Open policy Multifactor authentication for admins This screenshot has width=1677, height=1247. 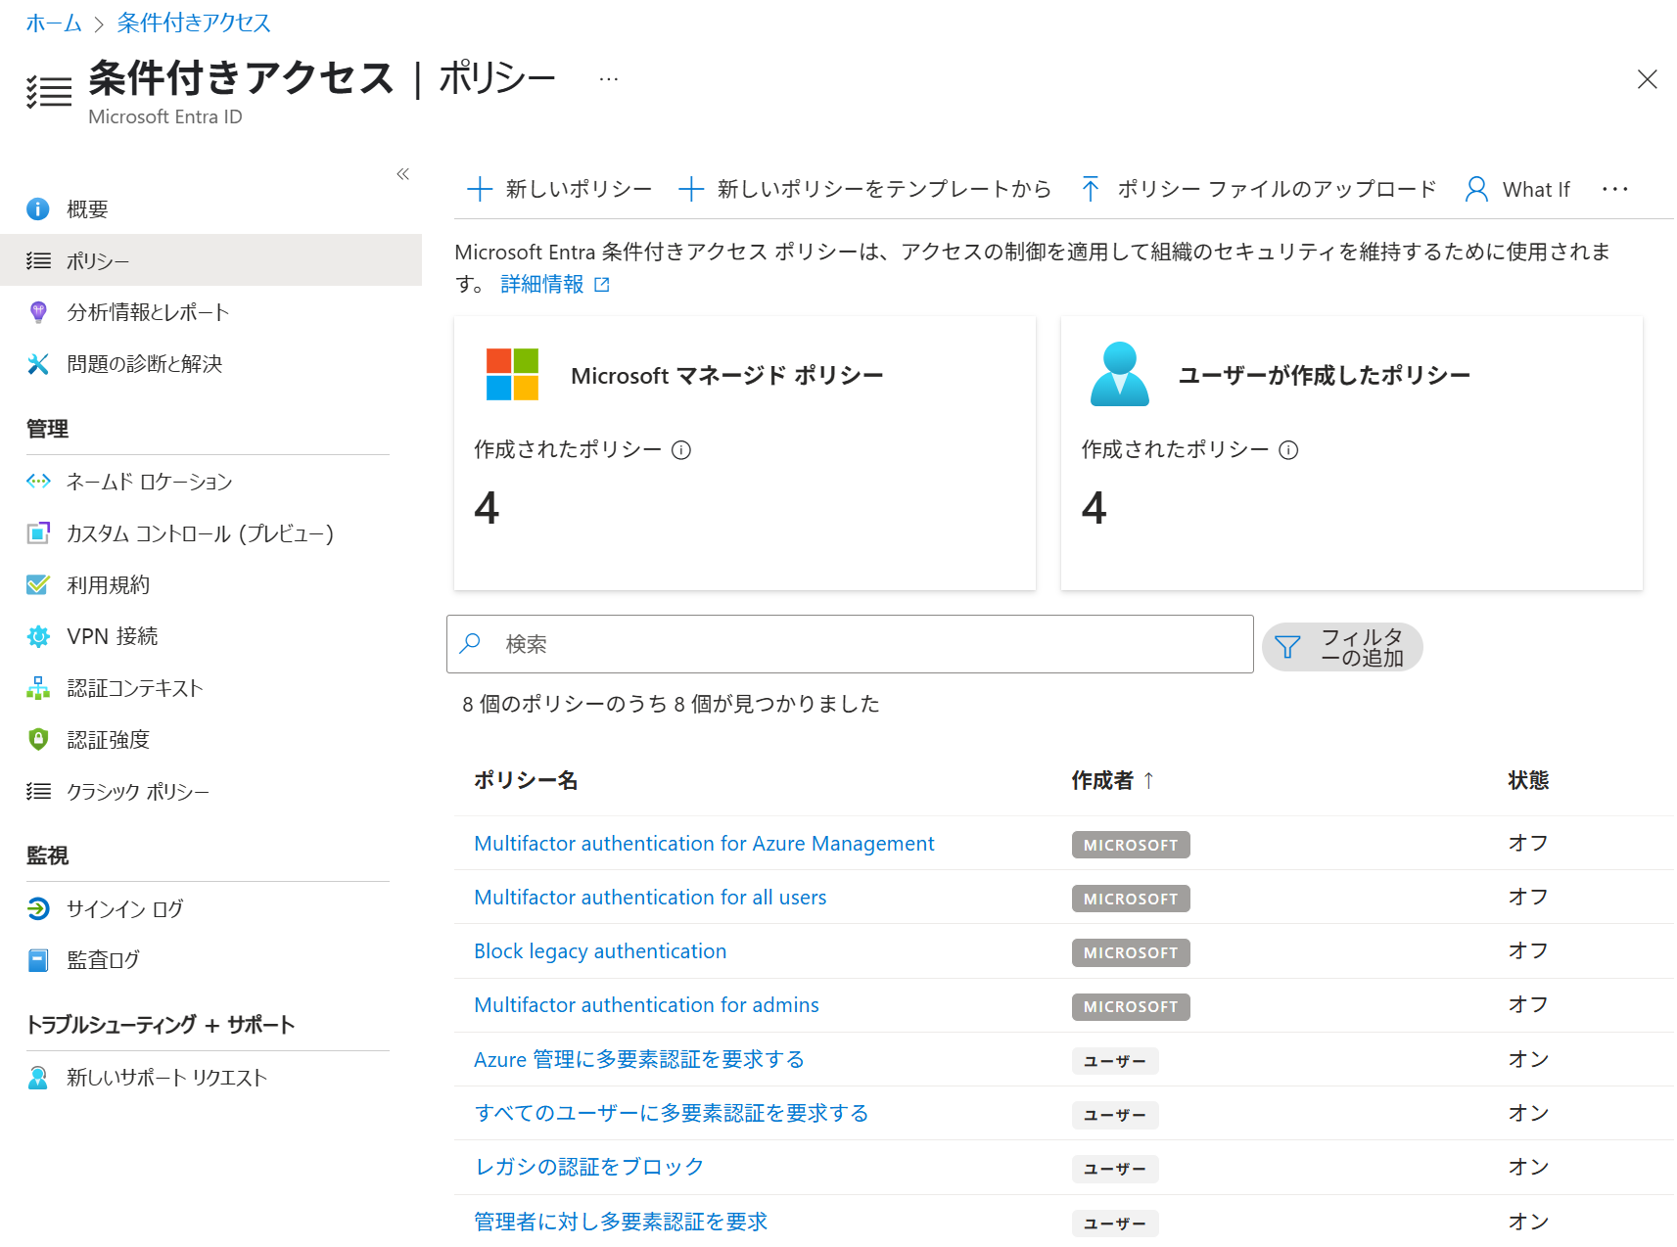(x=646, y=1005)
